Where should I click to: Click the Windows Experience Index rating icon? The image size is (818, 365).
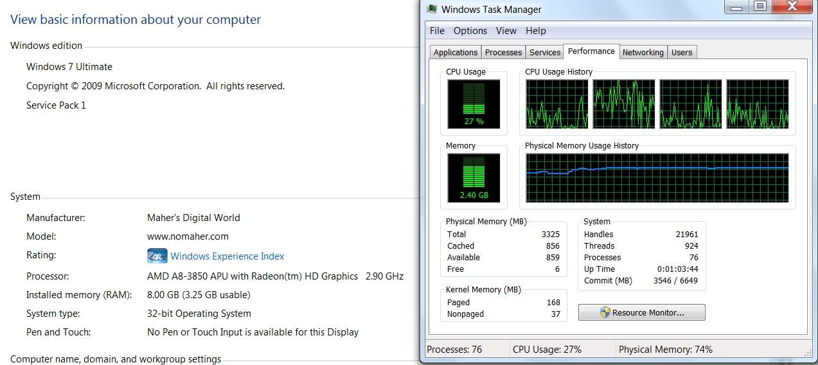(157, 256)
